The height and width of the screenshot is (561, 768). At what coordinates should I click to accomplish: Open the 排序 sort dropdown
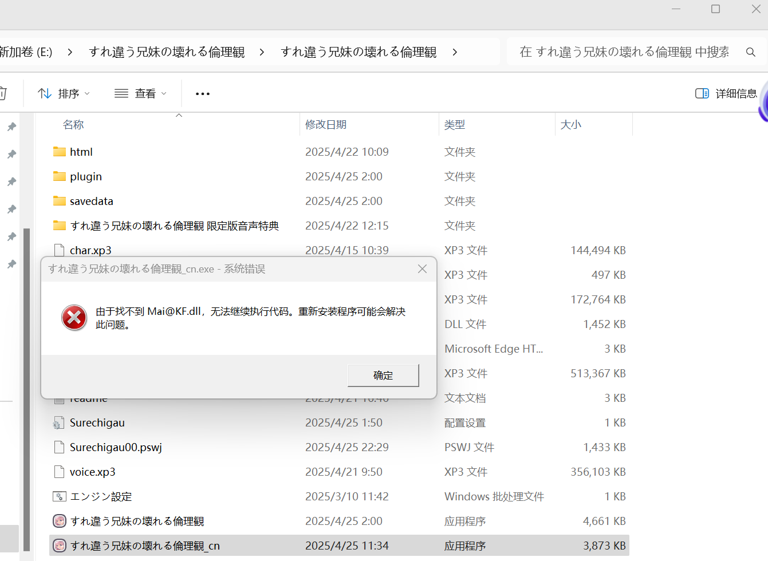pos(64,93)
